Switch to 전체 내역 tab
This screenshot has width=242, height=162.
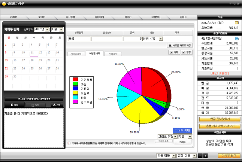(113, 54)
